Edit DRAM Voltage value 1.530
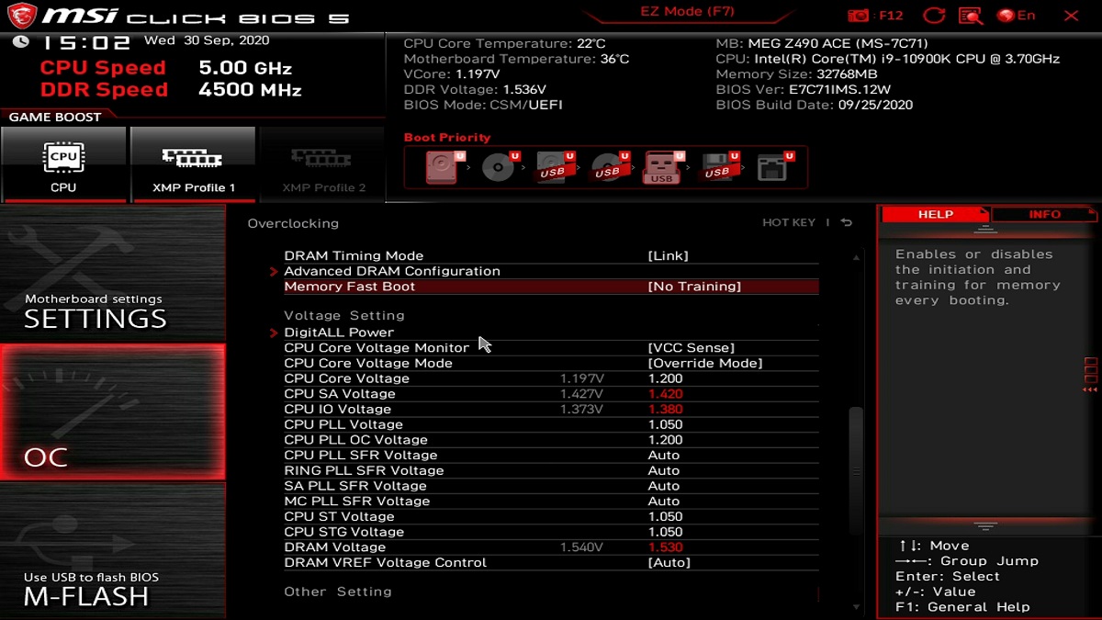Image resolution: width=1102 pixels, height=620 pixels. point(665,547)
